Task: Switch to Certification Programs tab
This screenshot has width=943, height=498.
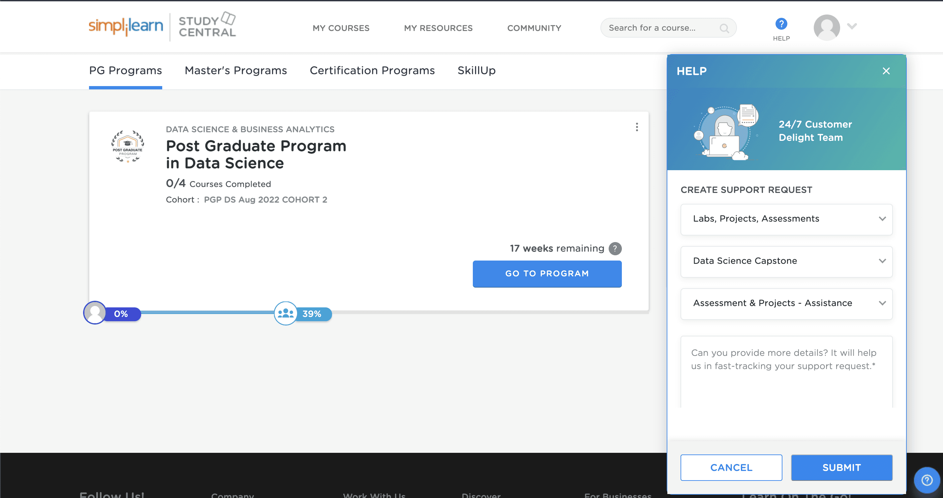Action: coord(372,70)
